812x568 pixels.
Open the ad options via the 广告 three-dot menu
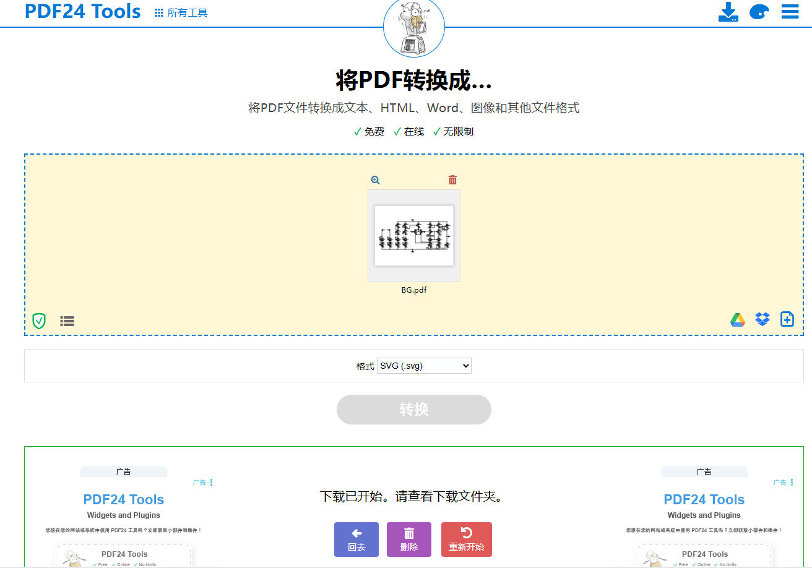[x=211, y=482]
